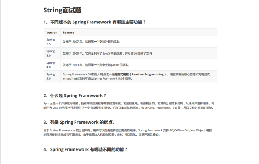259x164 pixels.
Task: Click the "Feature" table header
Action: 139,32
